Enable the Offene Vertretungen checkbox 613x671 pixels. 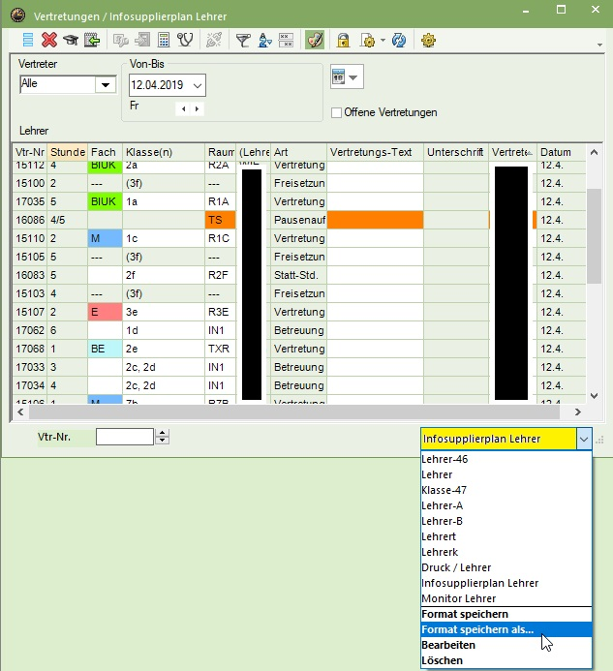[337, 112]
